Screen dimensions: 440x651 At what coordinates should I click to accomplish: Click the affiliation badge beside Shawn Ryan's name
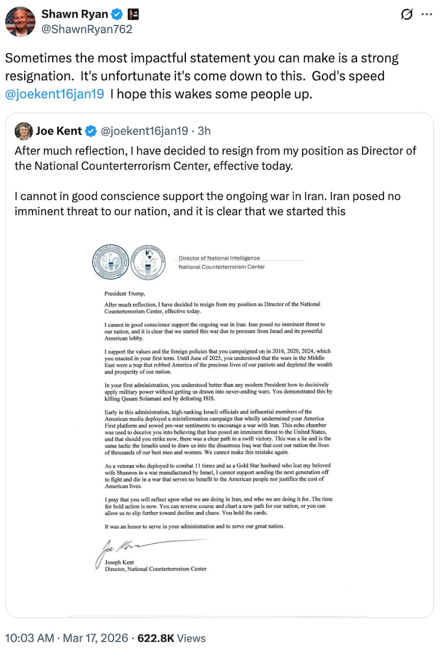pos(133,14)
